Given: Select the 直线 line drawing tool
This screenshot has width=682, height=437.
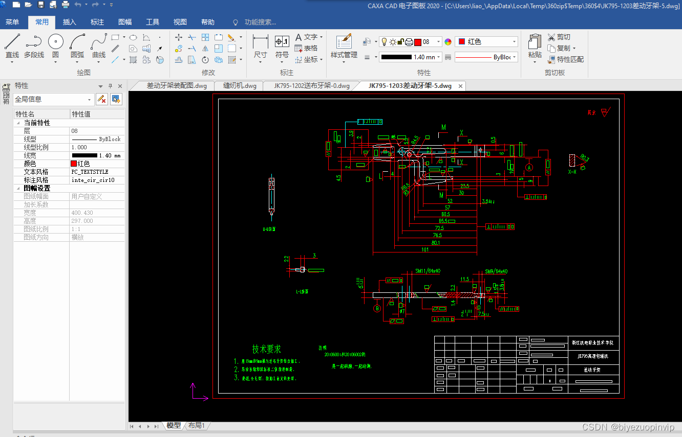Looking at the screenshot, I should click(12, 47).
